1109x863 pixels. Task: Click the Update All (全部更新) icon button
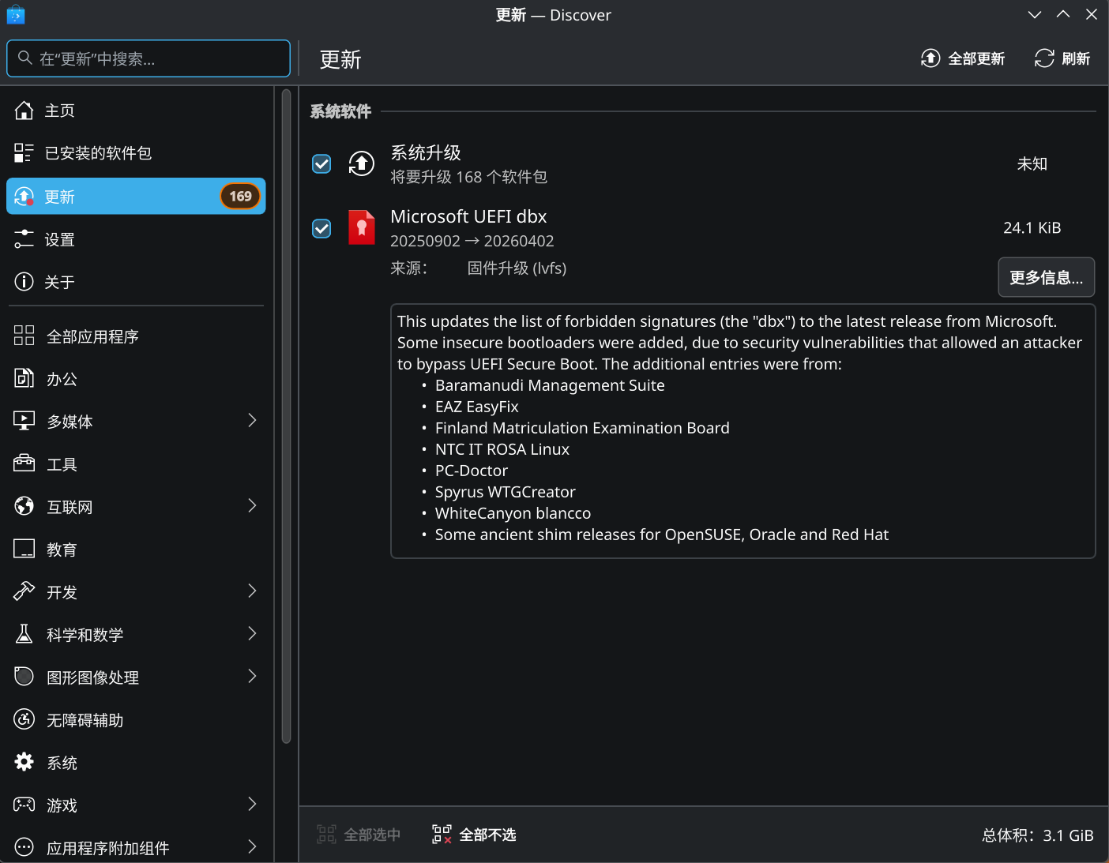[x=930, y=58]
